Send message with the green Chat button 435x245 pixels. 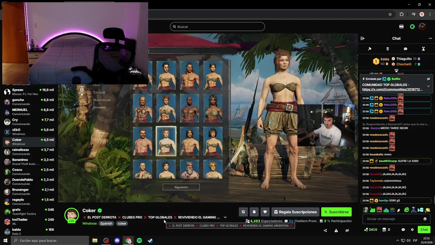pos(424,230)
